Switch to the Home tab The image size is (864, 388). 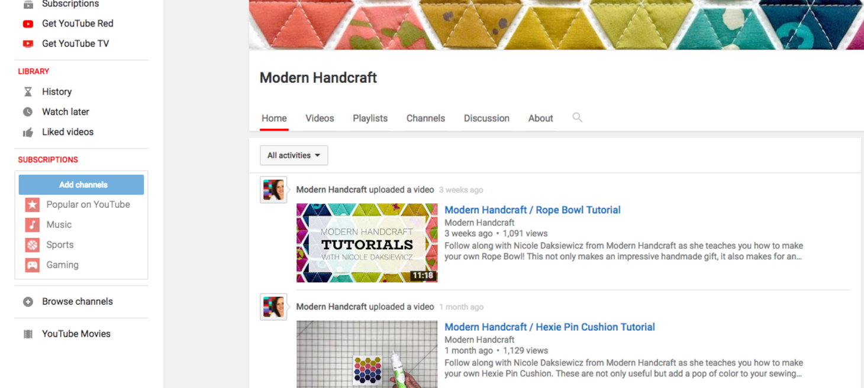coord(274,118)
